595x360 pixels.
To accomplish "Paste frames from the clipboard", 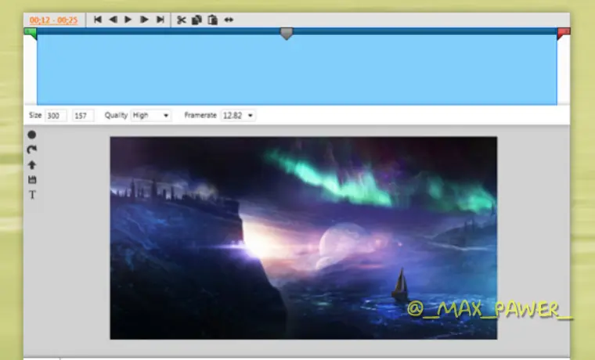I will coord(212,20).
